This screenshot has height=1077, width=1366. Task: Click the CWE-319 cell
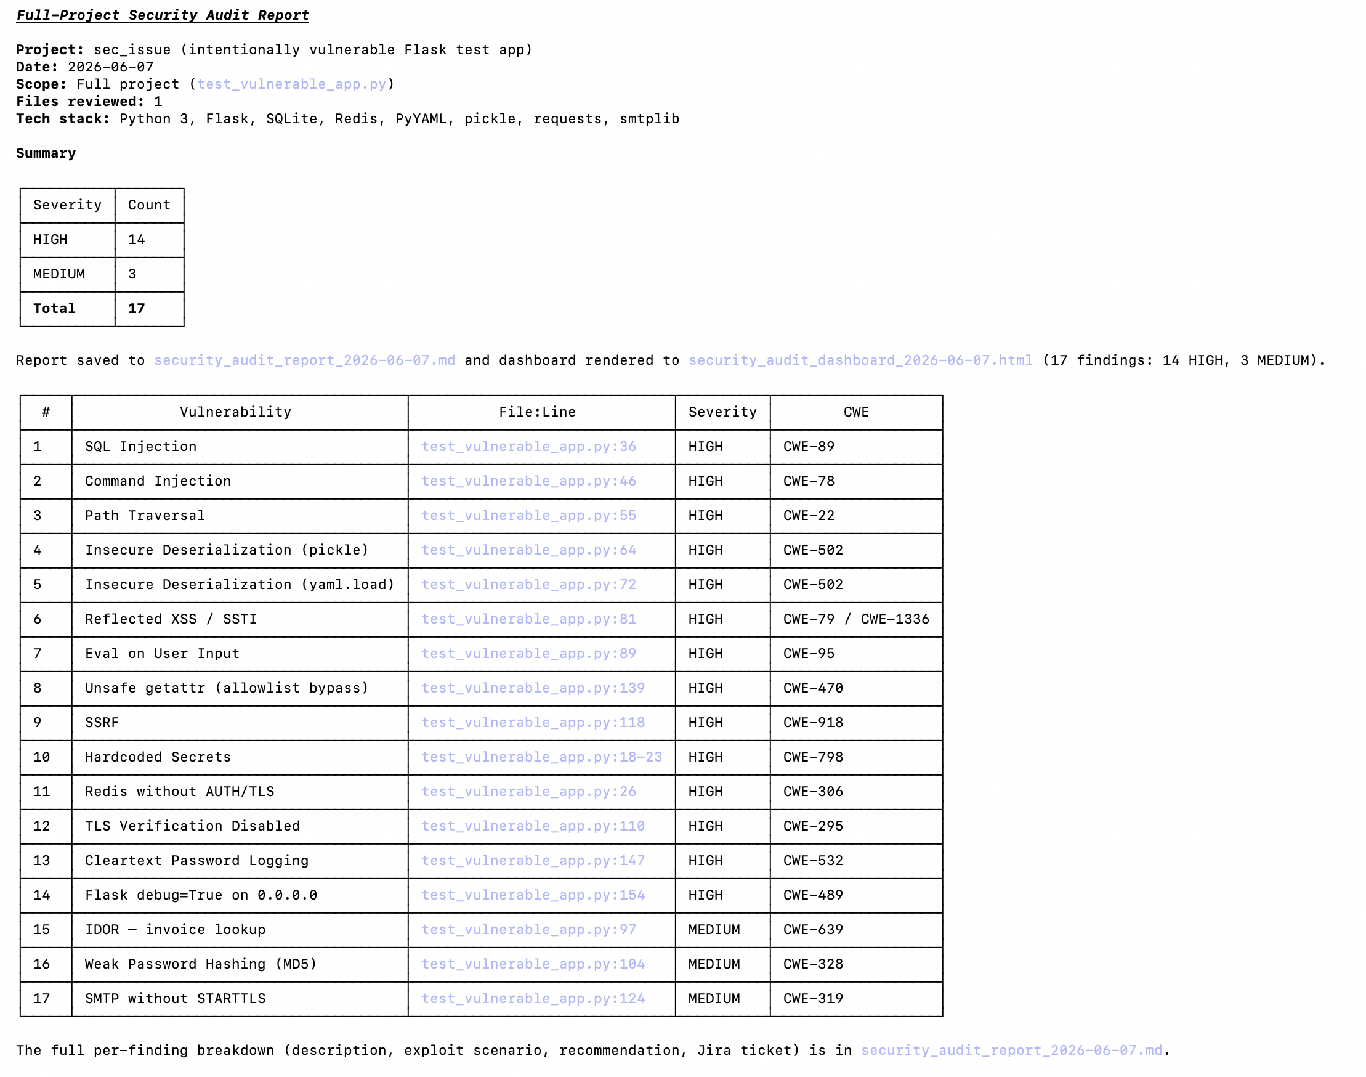[856, 998]
